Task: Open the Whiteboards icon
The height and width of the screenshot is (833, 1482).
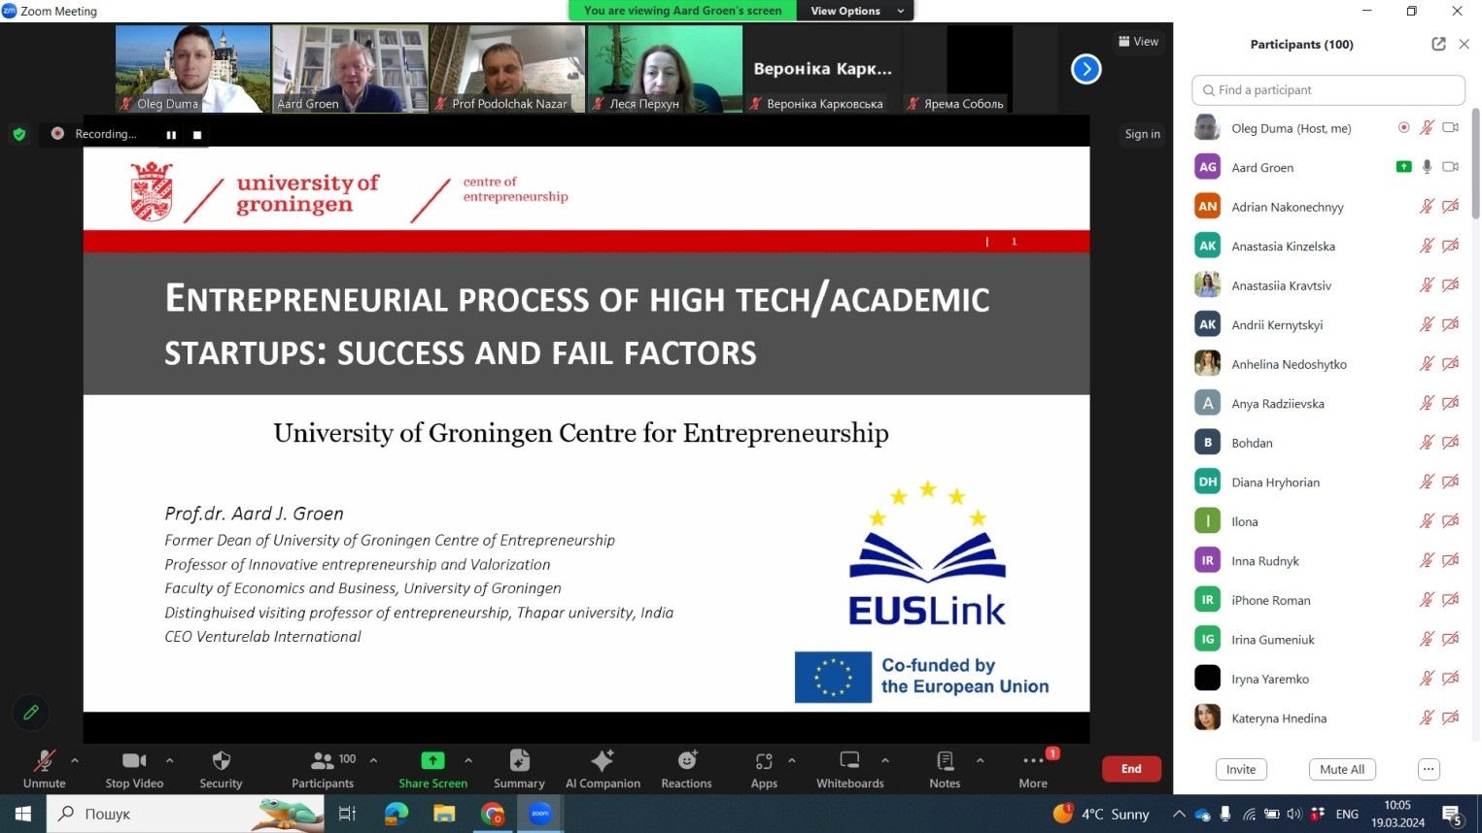Action: click(849, 761)
